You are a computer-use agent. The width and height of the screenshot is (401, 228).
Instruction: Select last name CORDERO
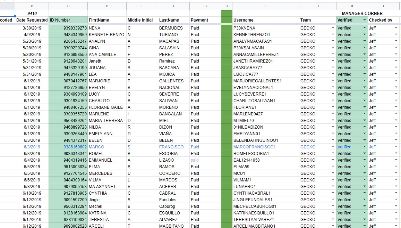pyautogui.click(x=174, y=173)
